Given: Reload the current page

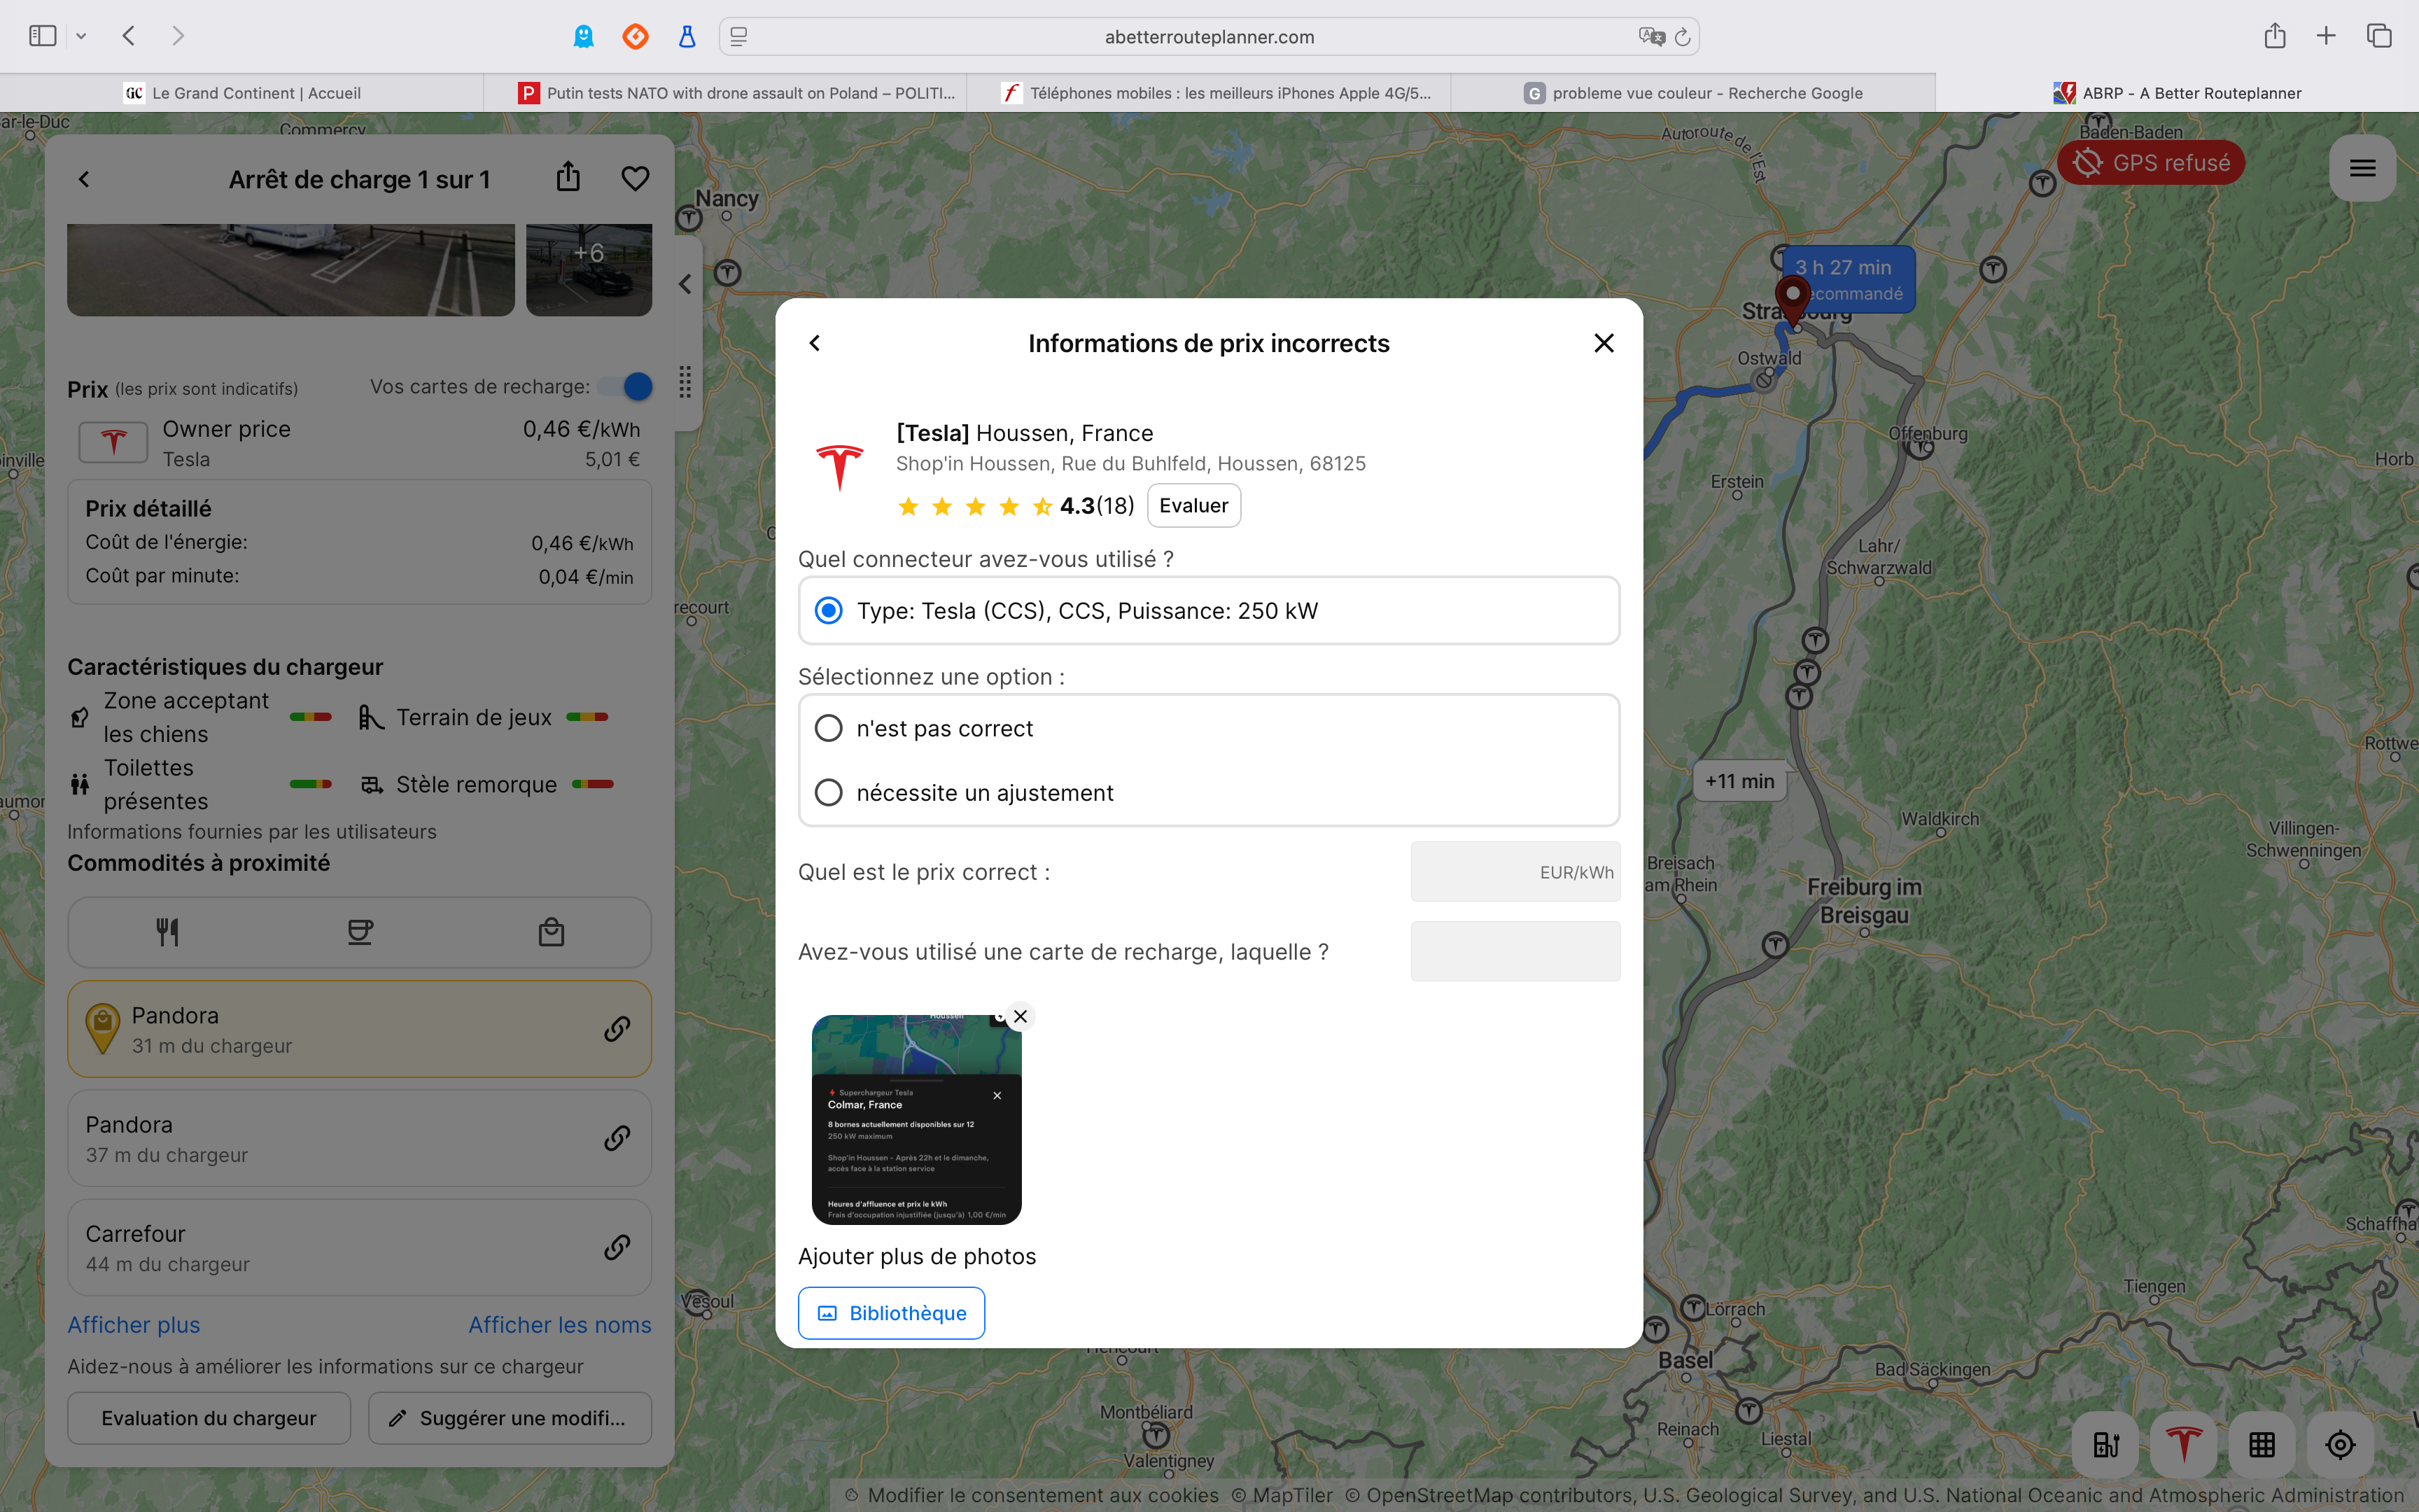Looking at the screenshot, I should pyautogui.click(x=1683, y=37).
